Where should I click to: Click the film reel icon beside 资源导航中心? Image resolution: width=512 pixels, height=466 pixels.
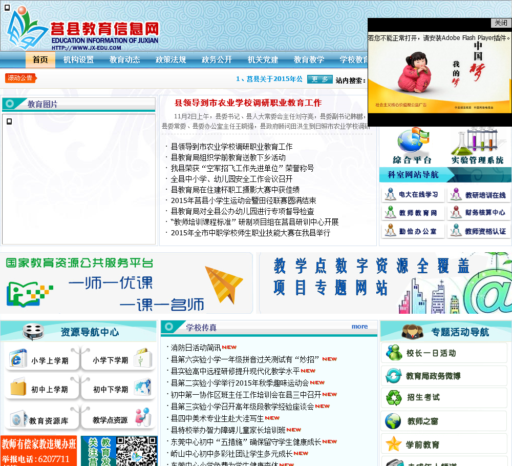[x=33, y=332]
